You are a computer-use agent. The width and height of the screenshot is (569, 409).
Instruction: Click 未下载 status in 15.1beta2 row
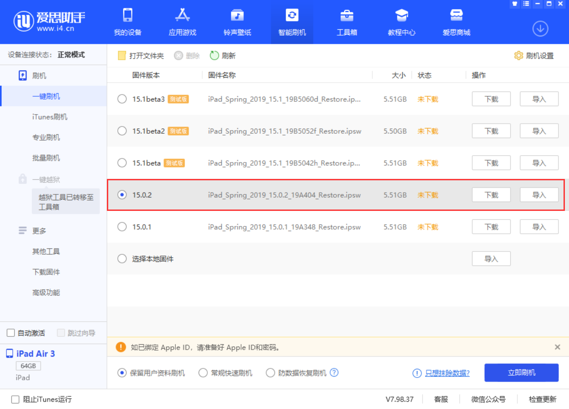[x=427, y=131]
